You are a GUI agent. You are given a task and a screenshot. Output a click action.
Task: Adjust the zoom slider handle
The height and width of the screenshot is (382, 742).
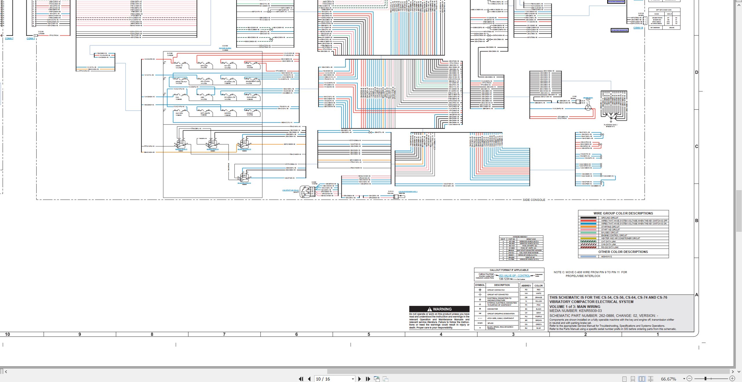pyautogui.click(x=705, y=379)
